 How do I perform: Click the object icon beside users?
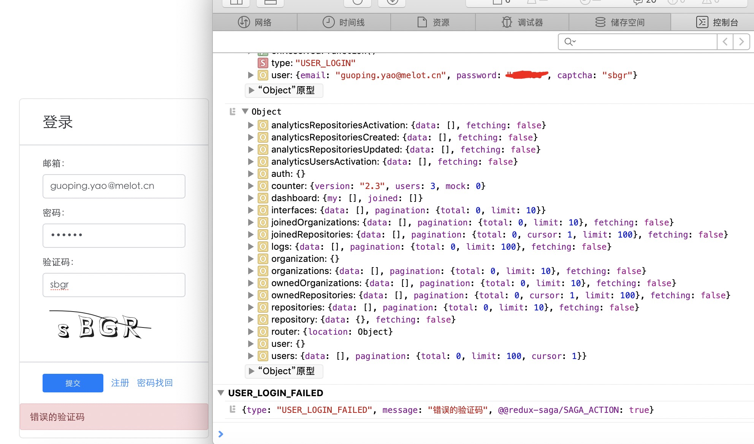263,356
